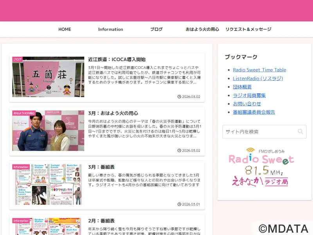This screenshot has width=313, height=235.
Task: Click the excerpt starting 今月のおはよう火の用心のテーマ
Action: click(x=145, y=129)
